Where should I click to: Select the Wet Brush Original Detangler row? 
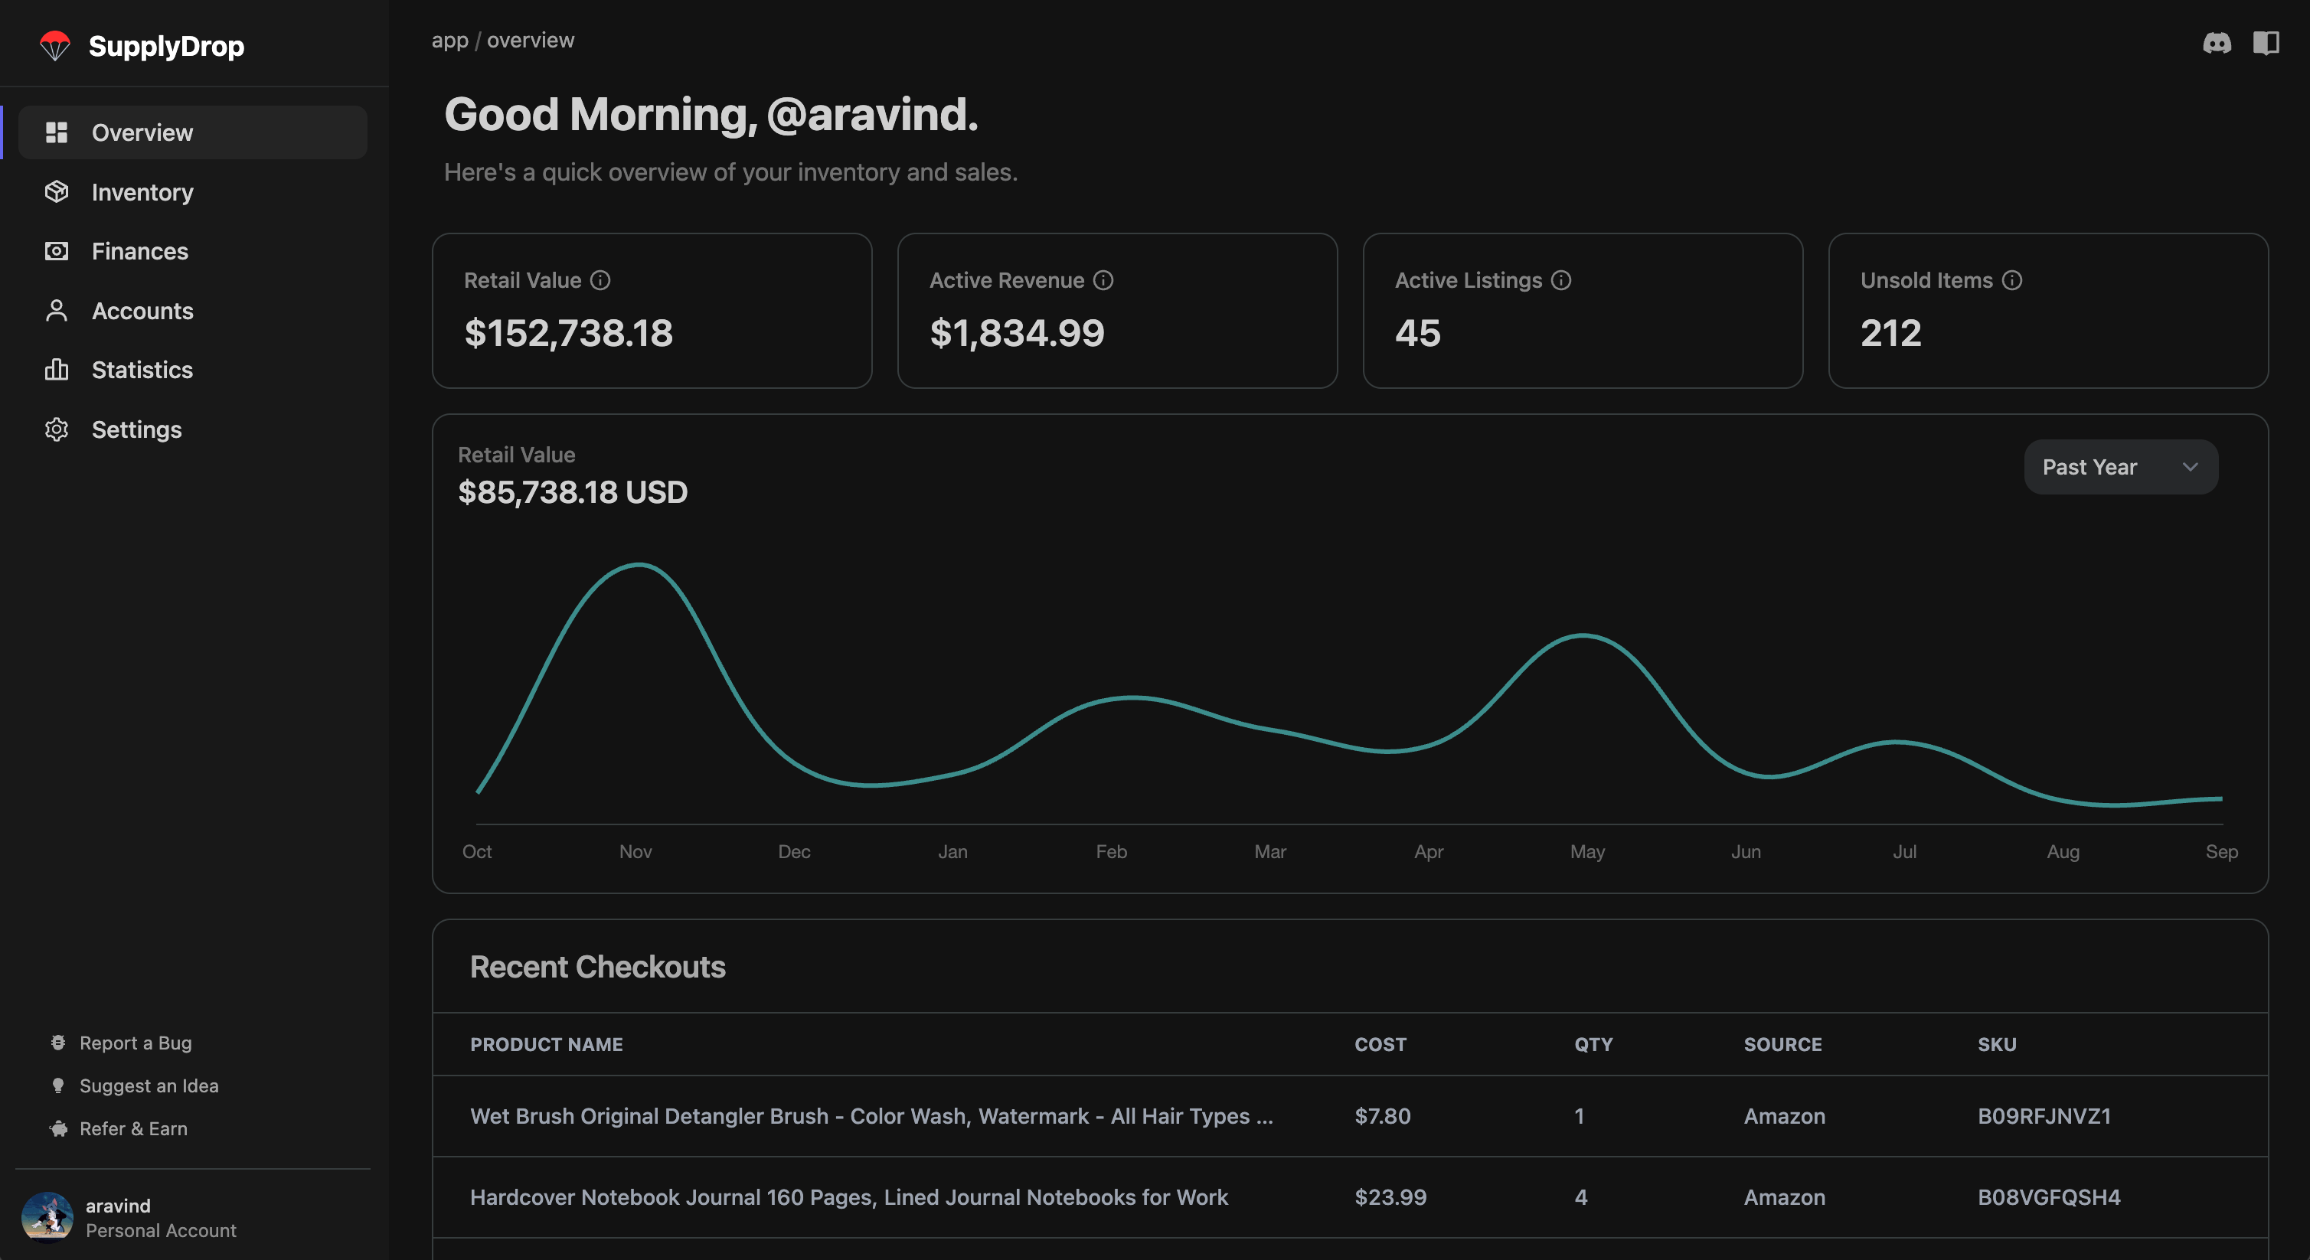coord(871,1117)
